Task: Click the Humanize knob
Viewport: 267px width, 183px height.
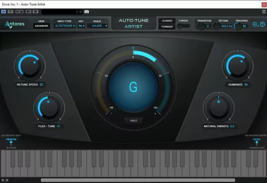Action: click(x=238, y=66)
